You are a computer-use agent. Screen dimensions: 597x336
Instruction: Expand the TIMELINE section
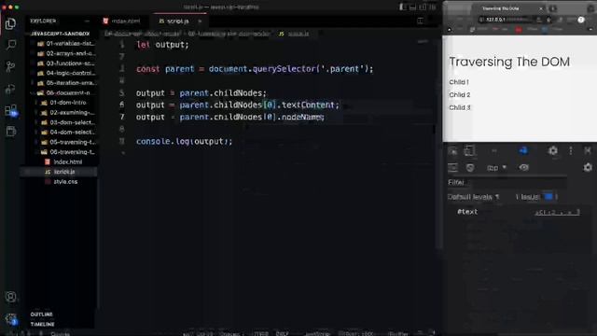pos(42,324)
